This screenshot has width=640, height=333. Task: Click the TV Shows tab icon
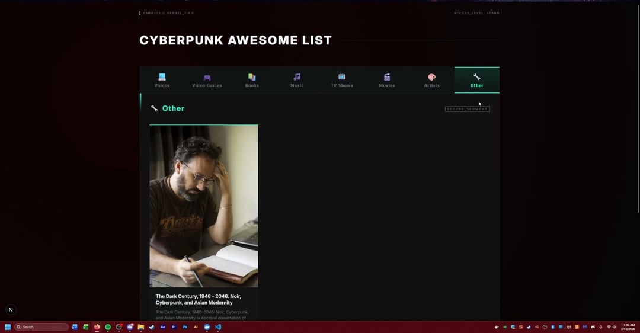tap(342, 77)
